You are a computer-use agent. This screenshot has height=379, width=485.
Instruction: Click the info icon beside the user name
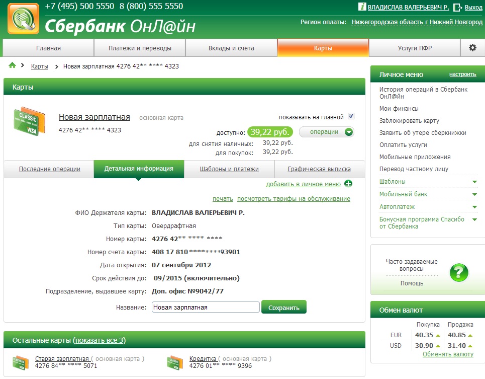(362, 7)
